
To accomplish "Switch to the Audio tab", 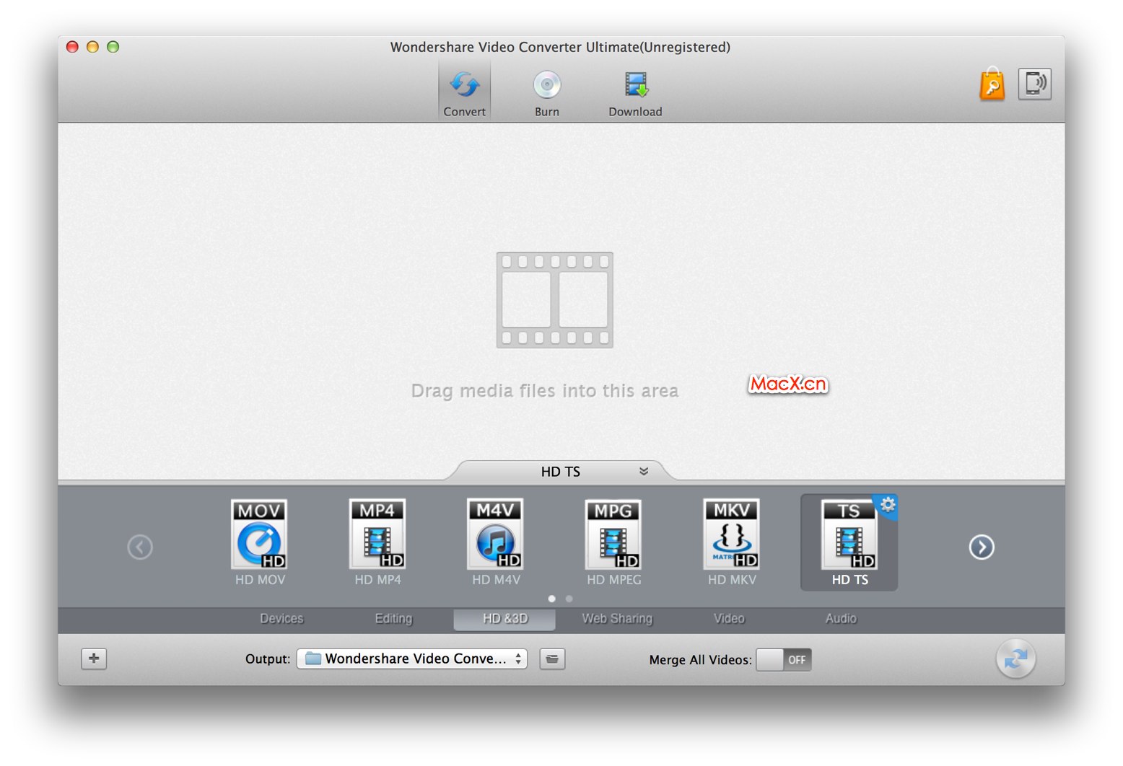I will pos(841,619).
